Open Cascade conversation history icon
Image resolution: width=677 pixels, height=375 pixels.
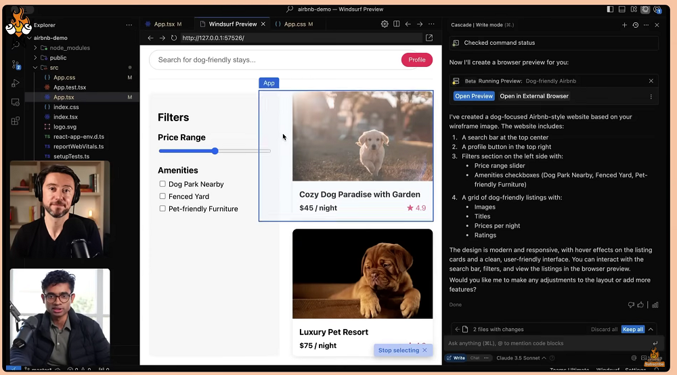pyautogui.click(x=635, y=25)
